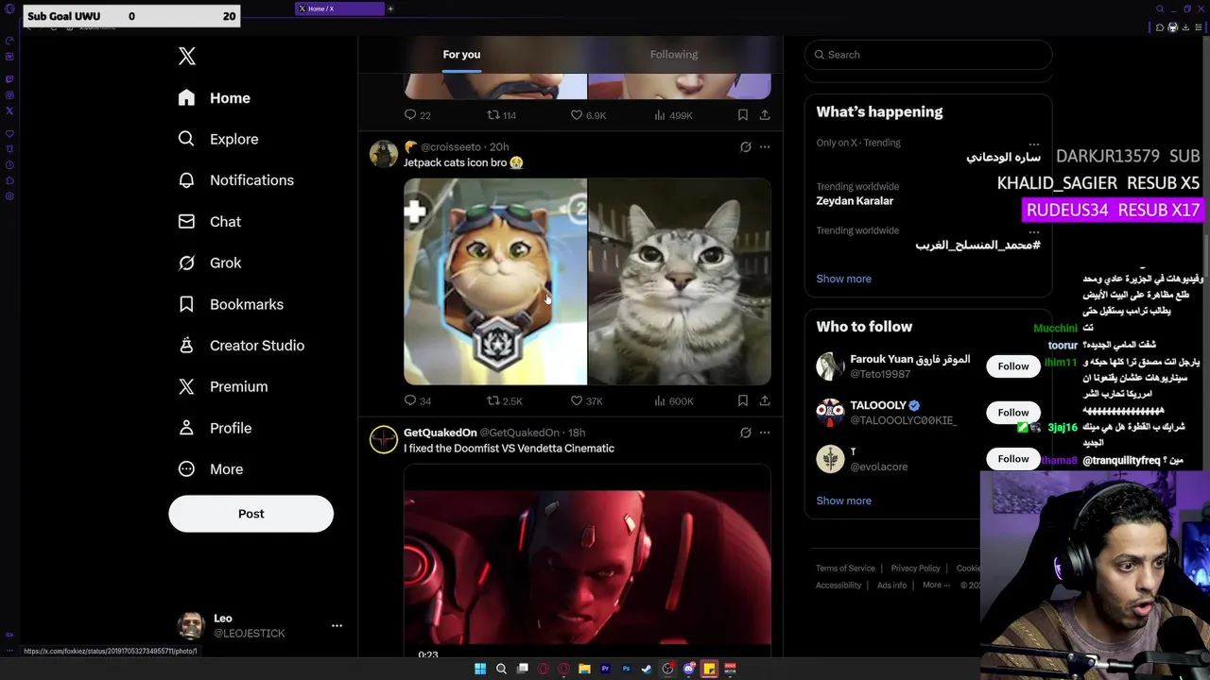Reply to the post with 22 replies
Viewport: 1210px width, 680px height.
click(x=418, y=115)
